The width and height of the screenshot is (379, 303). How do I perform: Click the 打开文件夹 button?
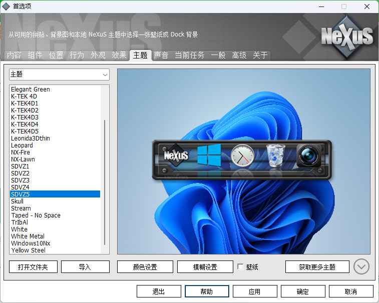(34, 267)
